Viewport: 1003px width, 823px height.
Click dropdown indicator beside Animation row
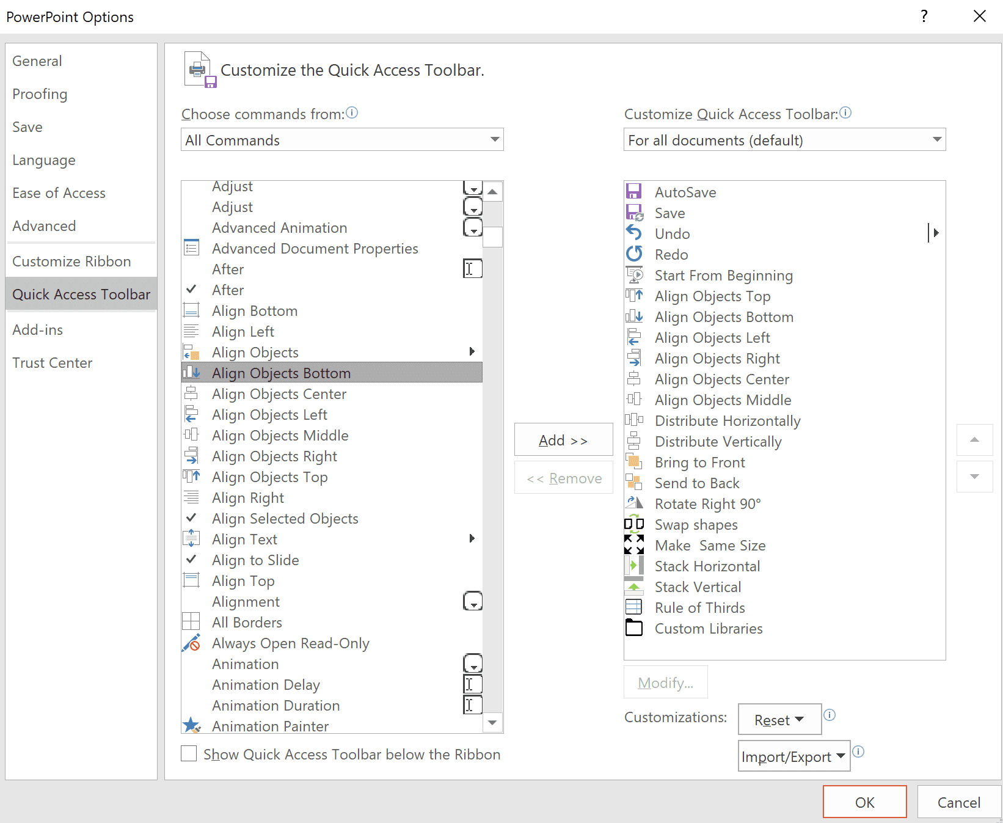tap(473, 664)
